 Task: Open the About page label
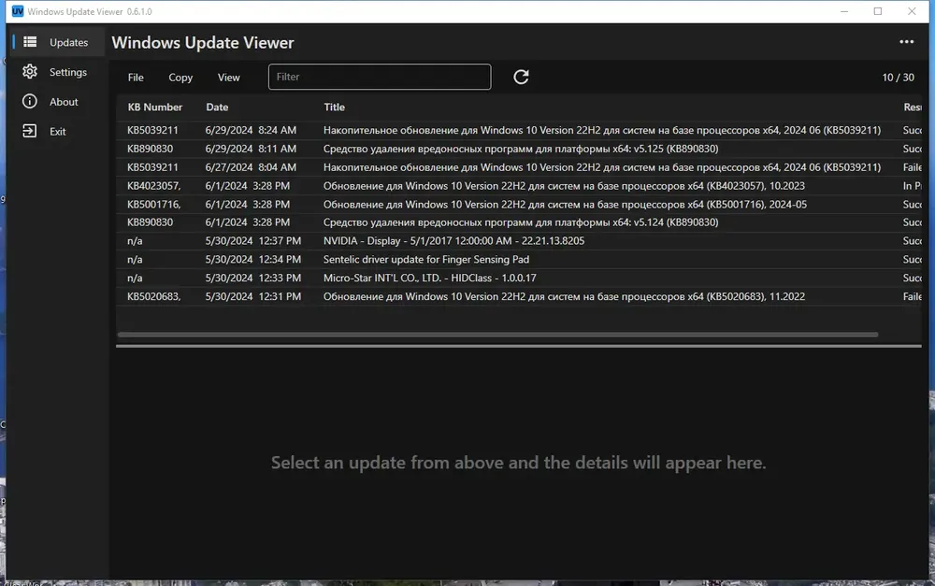click(64, 102)
